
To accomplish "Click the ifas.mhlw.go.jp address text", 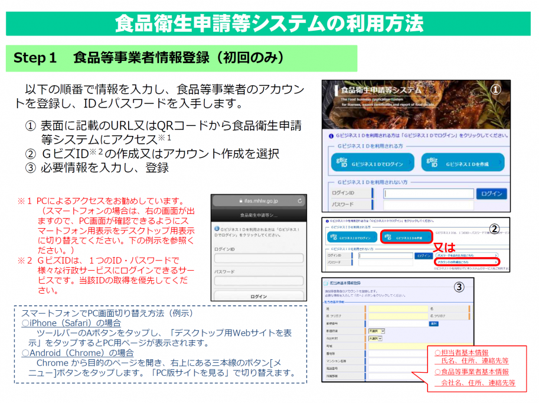I will [262, 201].
